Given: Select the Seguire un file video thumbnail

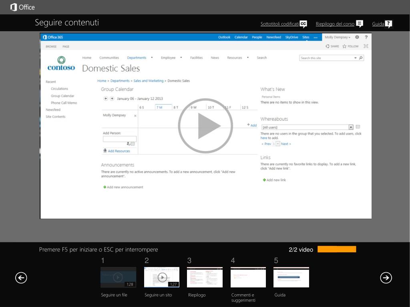Looking at the screenshot, I should pos(119,277).
